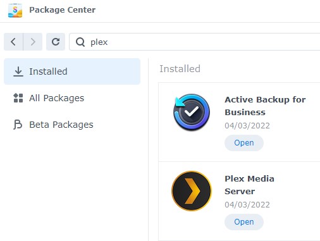Click the Active Backup date 04/03/2022

(x=247, y=126)
